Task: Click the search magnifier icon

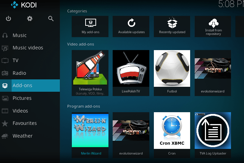Action: coord(51,19)
